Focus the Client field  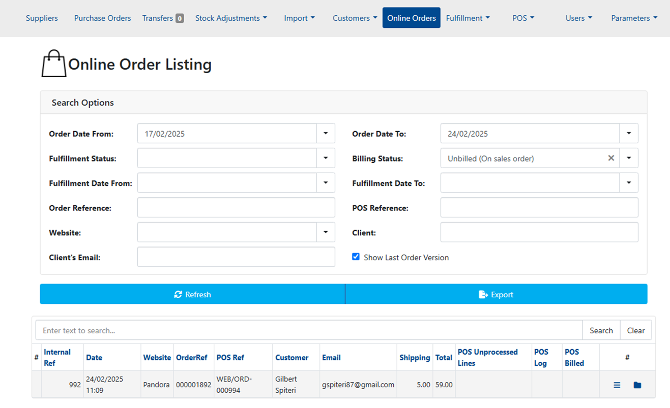[x=539, y=232]
